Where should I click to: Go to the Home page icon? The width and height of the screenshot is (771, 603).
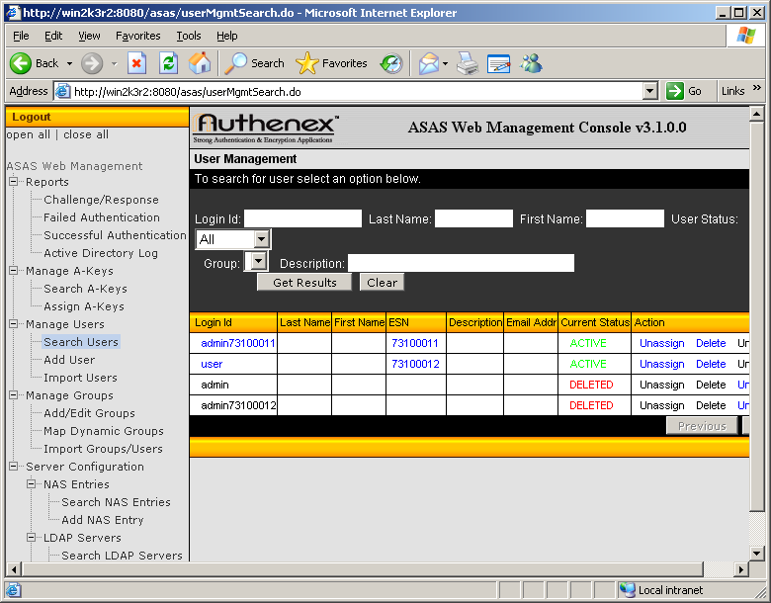tap(200, 63)
